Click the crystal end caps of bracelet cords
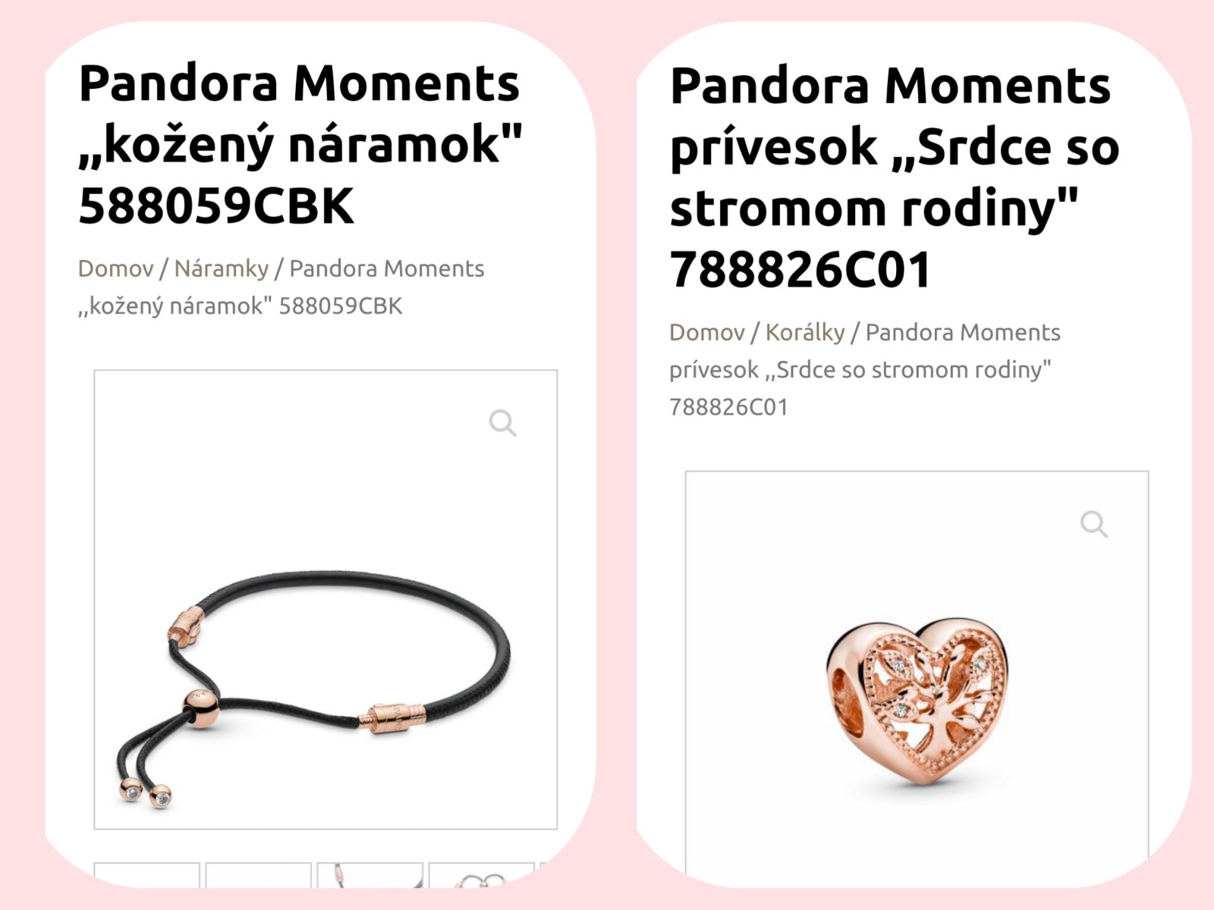 [146, 792]
